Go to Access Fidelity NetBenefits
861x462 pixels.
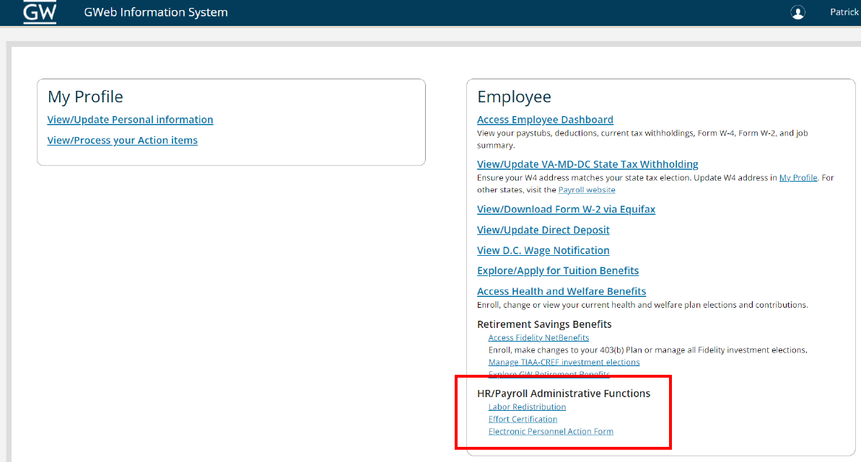(538, 338)
